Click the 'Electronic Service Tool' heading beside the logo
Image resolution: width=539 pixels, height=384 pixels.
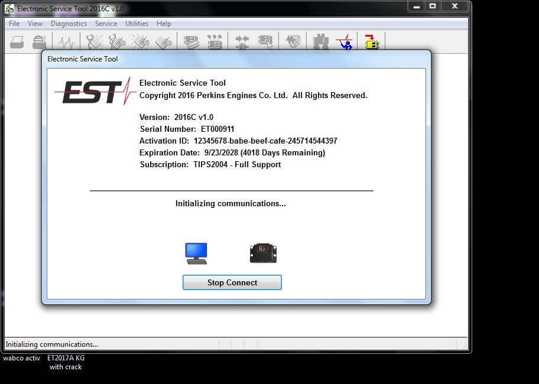click(183, 83)
